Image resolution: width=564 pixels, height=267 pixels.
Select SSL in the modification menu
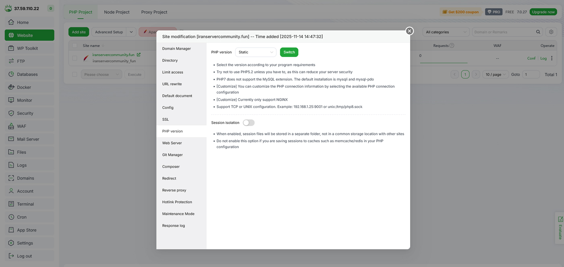pyautogui.click(x=166, y=120)
